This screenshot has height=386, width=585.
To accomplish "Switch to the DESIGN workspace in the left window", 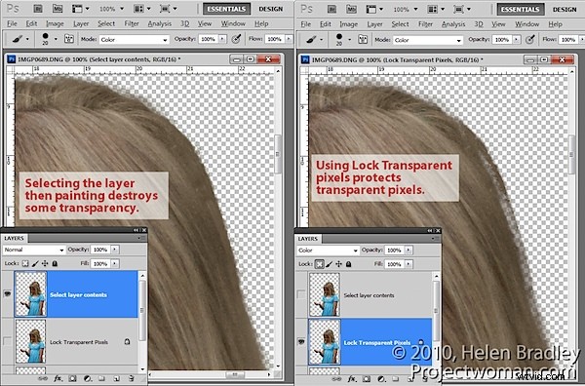I will (271, 9).
